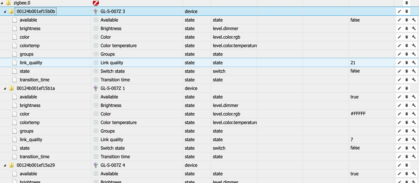
Task: Delete the link_quality object valued 7
Action: [x=406, y=139]
